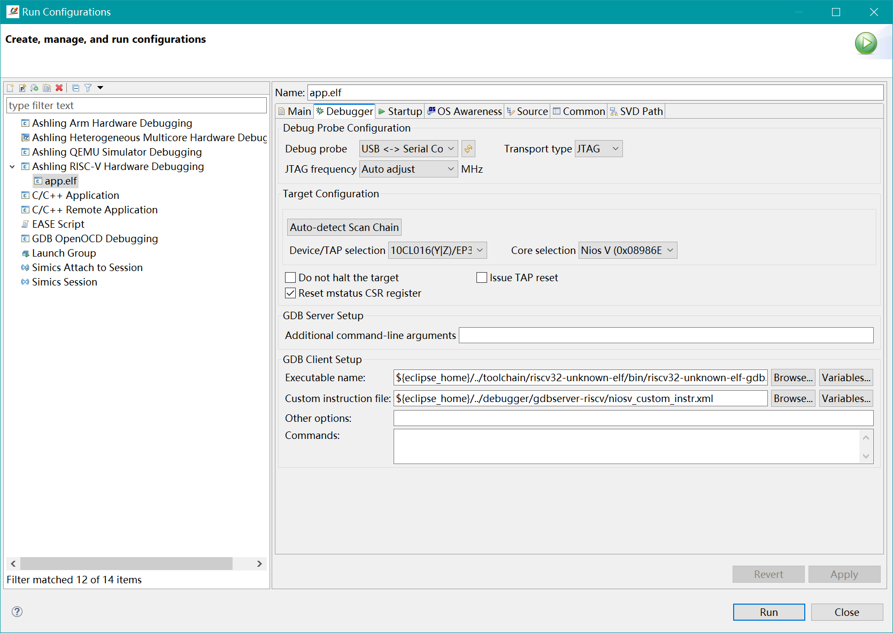Toggle the Do not halt the target checkbox

(x=290, y=277)
